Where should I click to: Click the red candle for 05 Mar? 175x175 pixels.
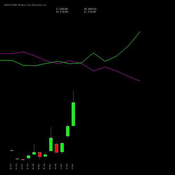[40, 154]
